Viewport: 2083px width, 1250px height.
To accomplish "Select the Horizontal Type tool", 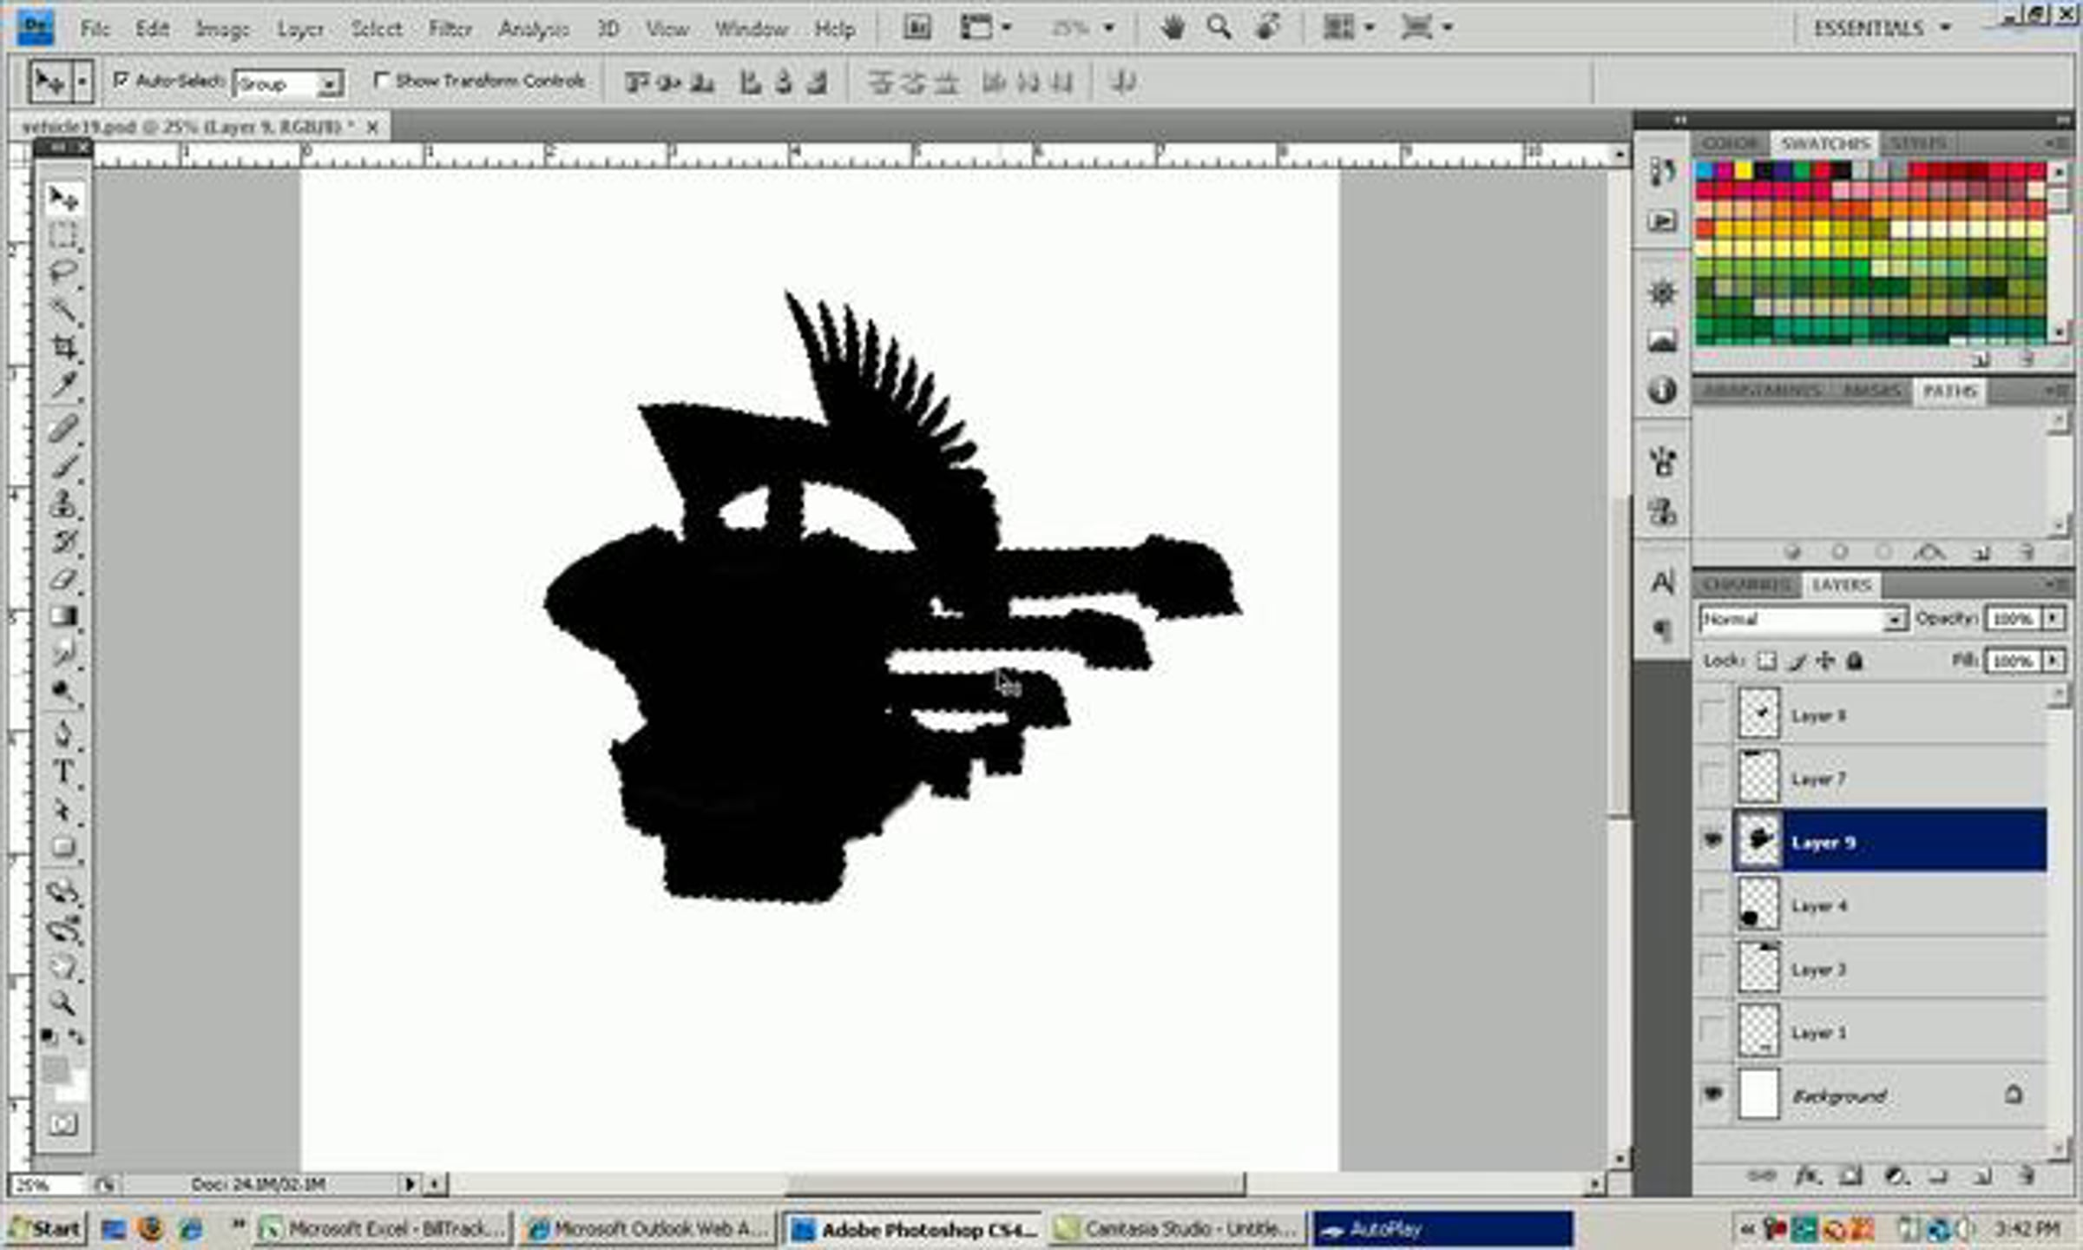I will (63, 772).
